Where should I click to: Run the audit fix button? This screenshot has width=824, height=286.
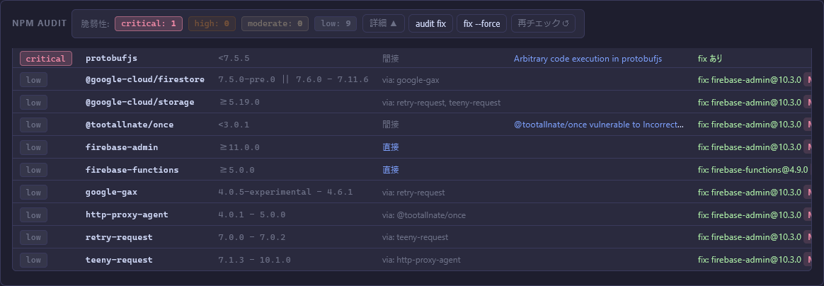tap(430, 23)
